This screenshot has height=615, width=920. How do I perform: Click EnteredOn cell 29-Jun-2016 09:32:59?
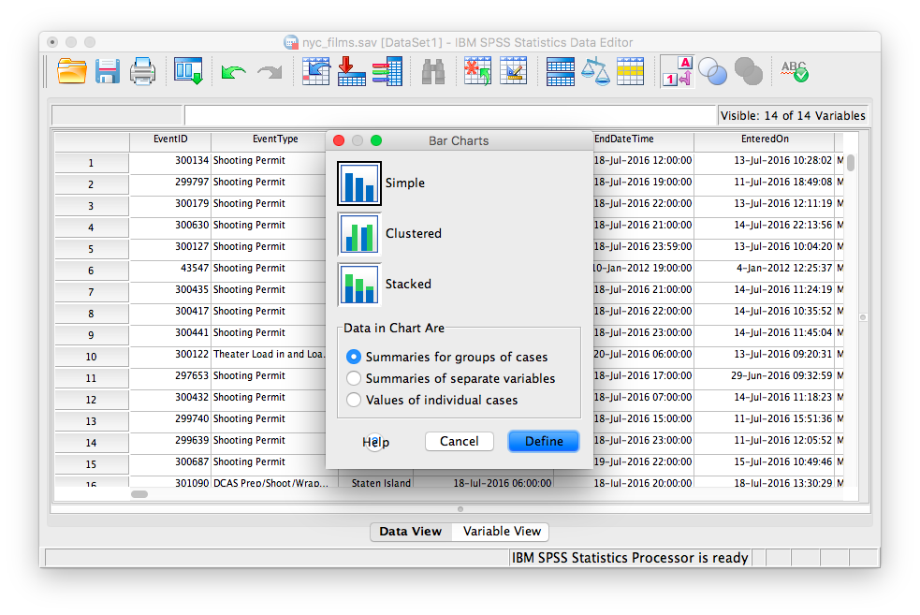click(x=765, y=376)
